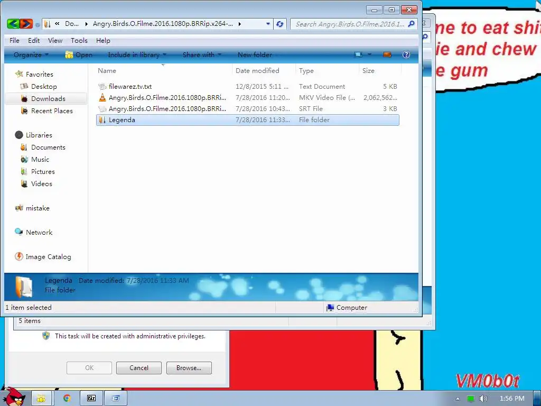Open the Run dialog taskbar icon

116,399
